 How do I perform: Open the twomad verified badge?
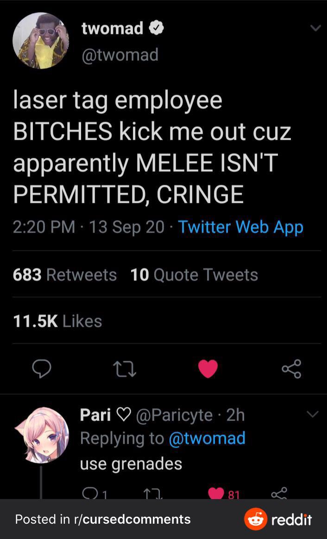click(x=156, y=28)
